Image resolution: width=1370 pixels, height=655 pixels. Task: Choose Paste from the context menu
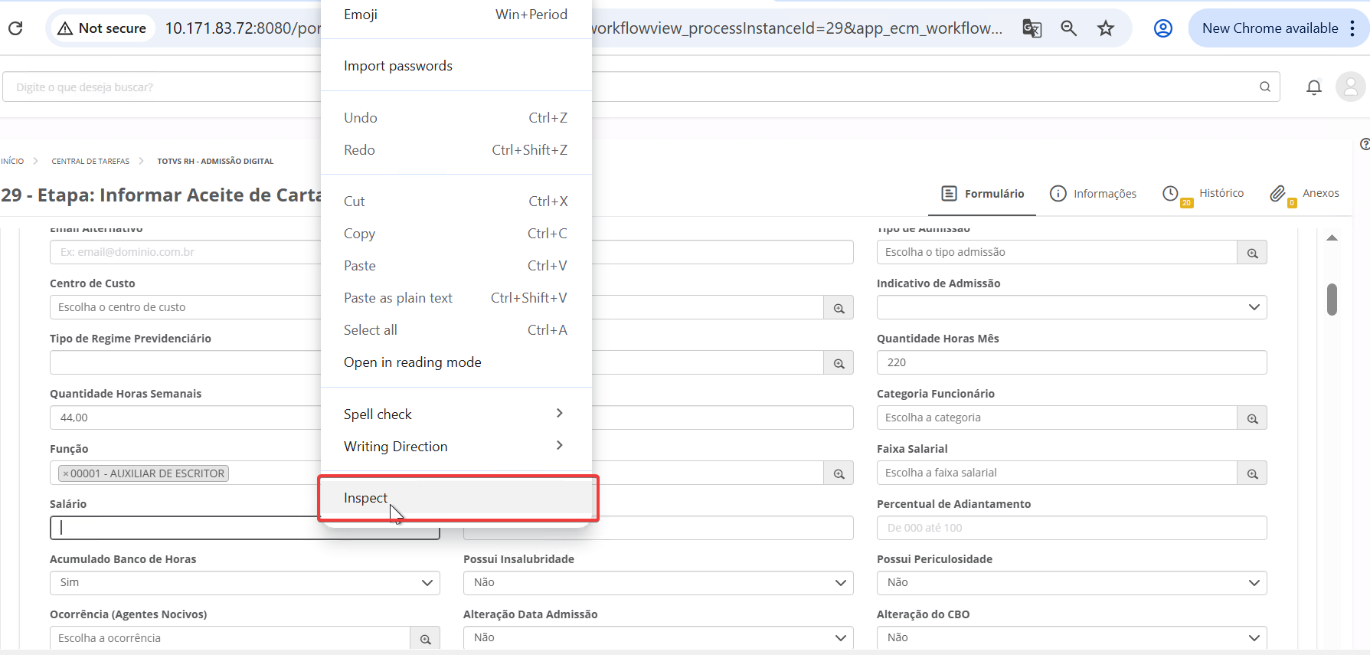456,266
